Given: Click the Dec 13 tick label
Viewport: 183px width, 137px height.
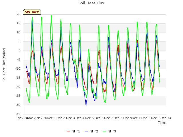Looking at the screenshot, I should point(166,118).
